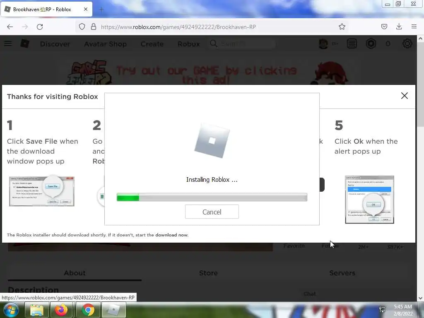The height and width of the screenshot is (318, 424).
Task: Open the tracking protection shield icon
Action: coord(82,26)
